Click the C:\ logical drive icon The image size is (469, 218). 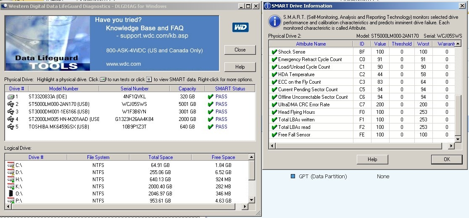11,165
